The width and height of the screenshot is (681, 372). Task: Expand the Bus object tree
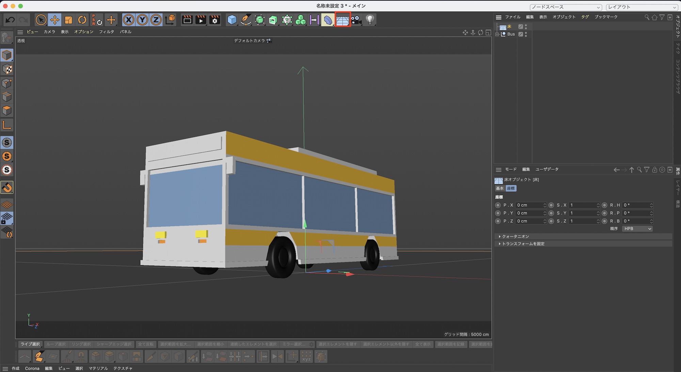pyautogui.click(x=497, y=34)
